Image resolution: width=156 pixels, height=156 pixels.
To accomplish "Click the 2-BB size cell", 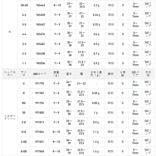I will [24, 141].
